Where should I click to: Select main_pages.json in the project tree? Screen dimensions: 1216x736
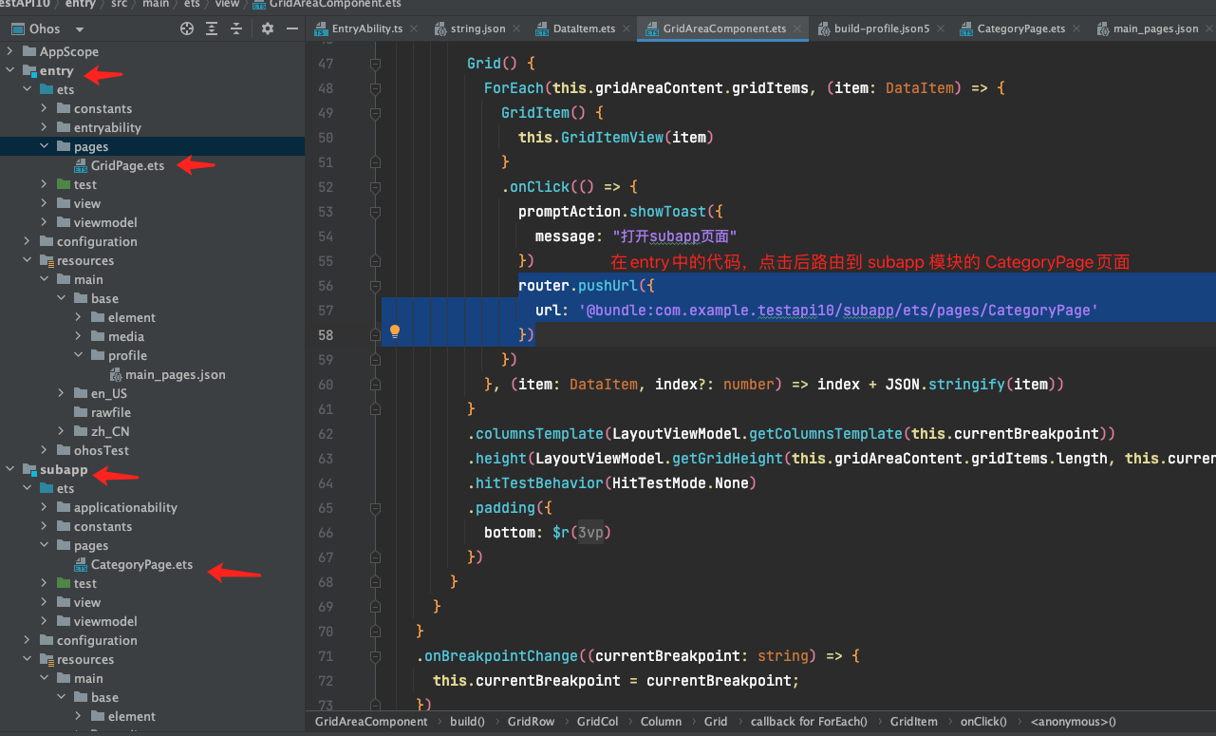click(175, 374)
